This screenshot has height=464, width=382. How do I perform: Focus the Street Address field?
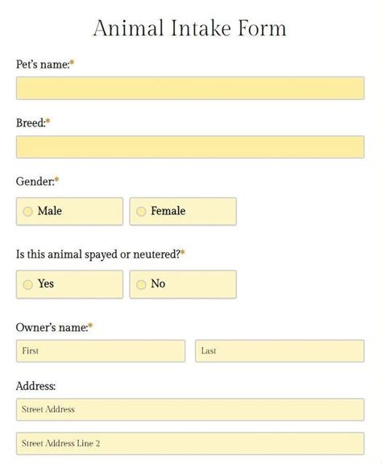point(190,409)
